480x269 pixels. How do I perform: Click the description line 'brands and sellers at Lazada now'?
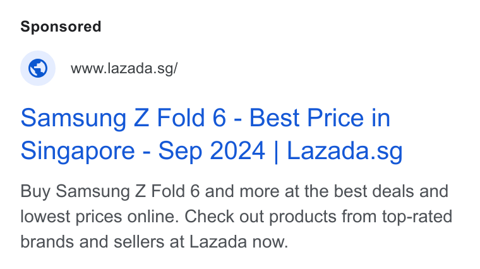click(x=154, y=242)
